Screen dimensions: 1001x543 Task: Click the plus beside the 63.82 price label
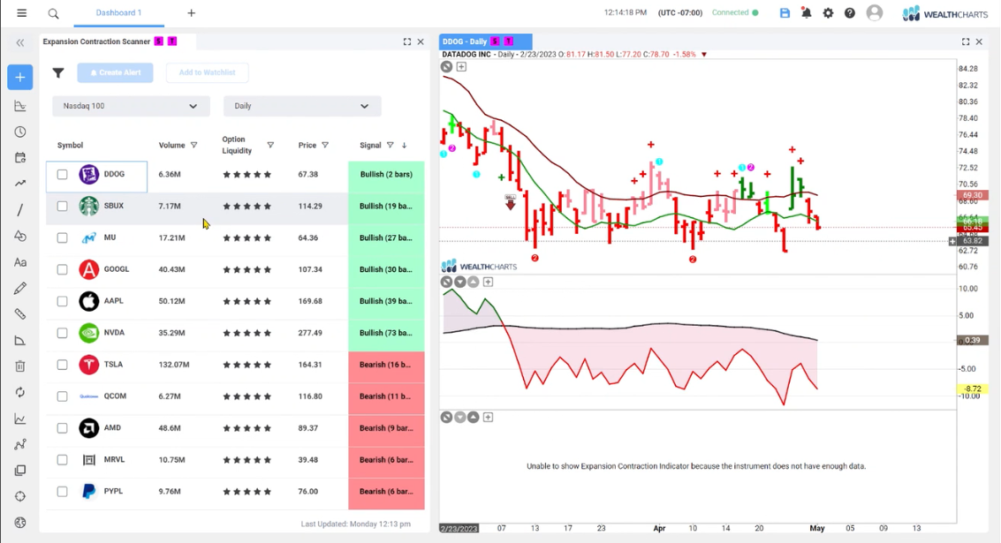coord(952,241)
